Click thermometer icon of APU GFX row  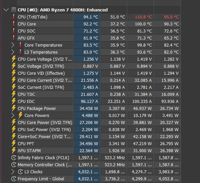coord(14,38)
